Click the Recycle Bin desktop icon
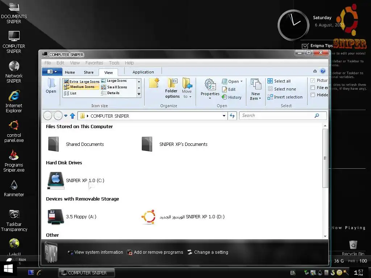The width and height of the screenshot is (371, 278). pos(353,248)
